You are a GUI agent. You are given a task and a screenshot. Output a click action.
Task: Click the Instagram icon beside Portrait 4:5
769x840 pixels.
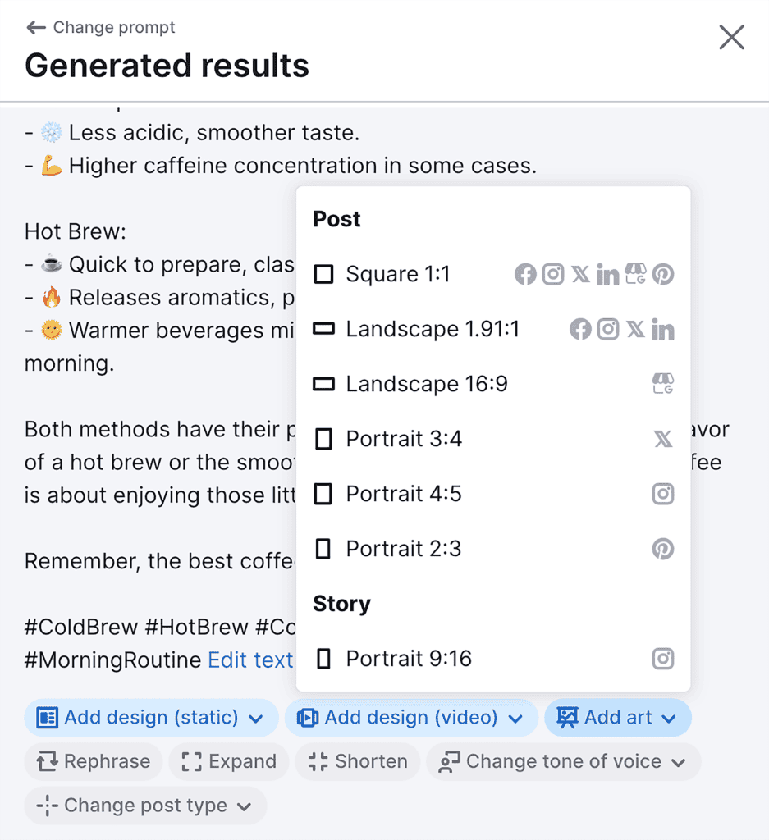(x=663, y=493)
